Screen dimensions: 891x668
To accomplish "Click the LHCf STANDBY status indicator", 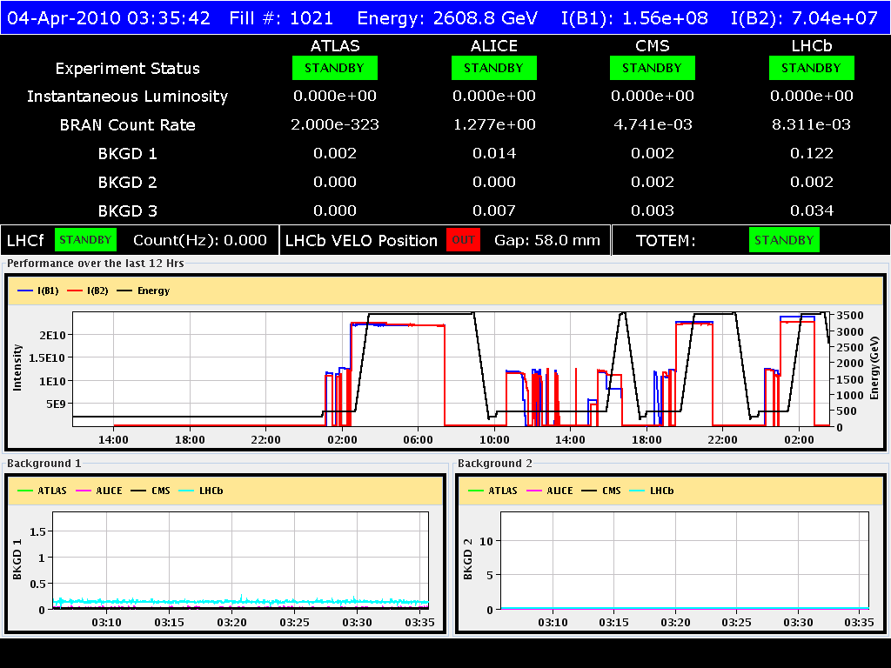I will tap(86, 240).
